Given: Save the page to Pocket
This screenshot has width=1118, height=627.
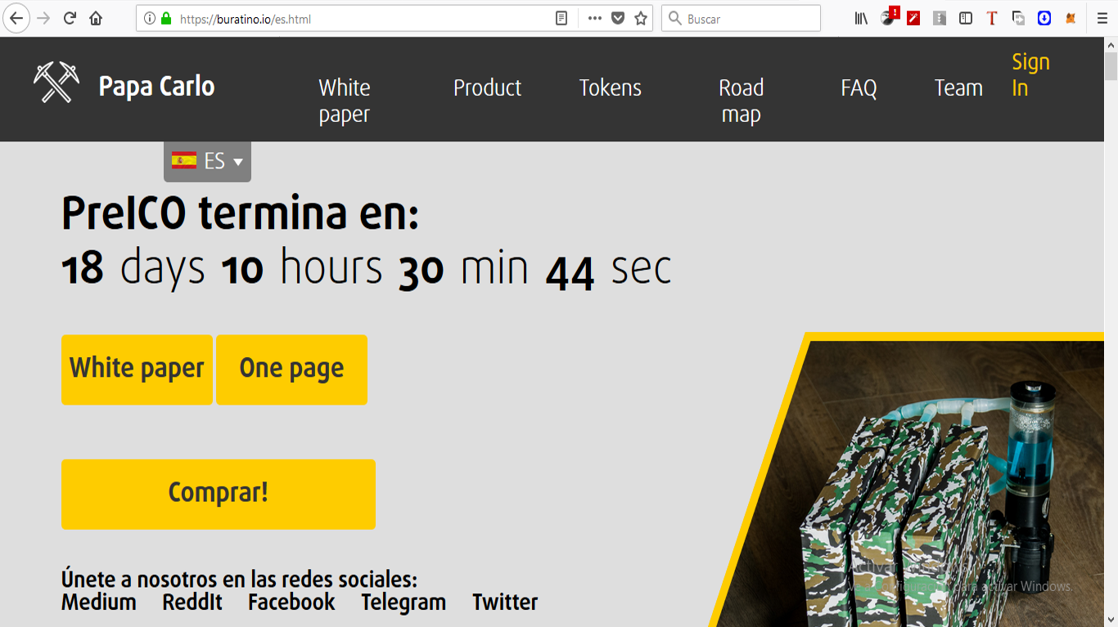Looking at the screenshot, I should pyautogui.click(x=618, y=18).
